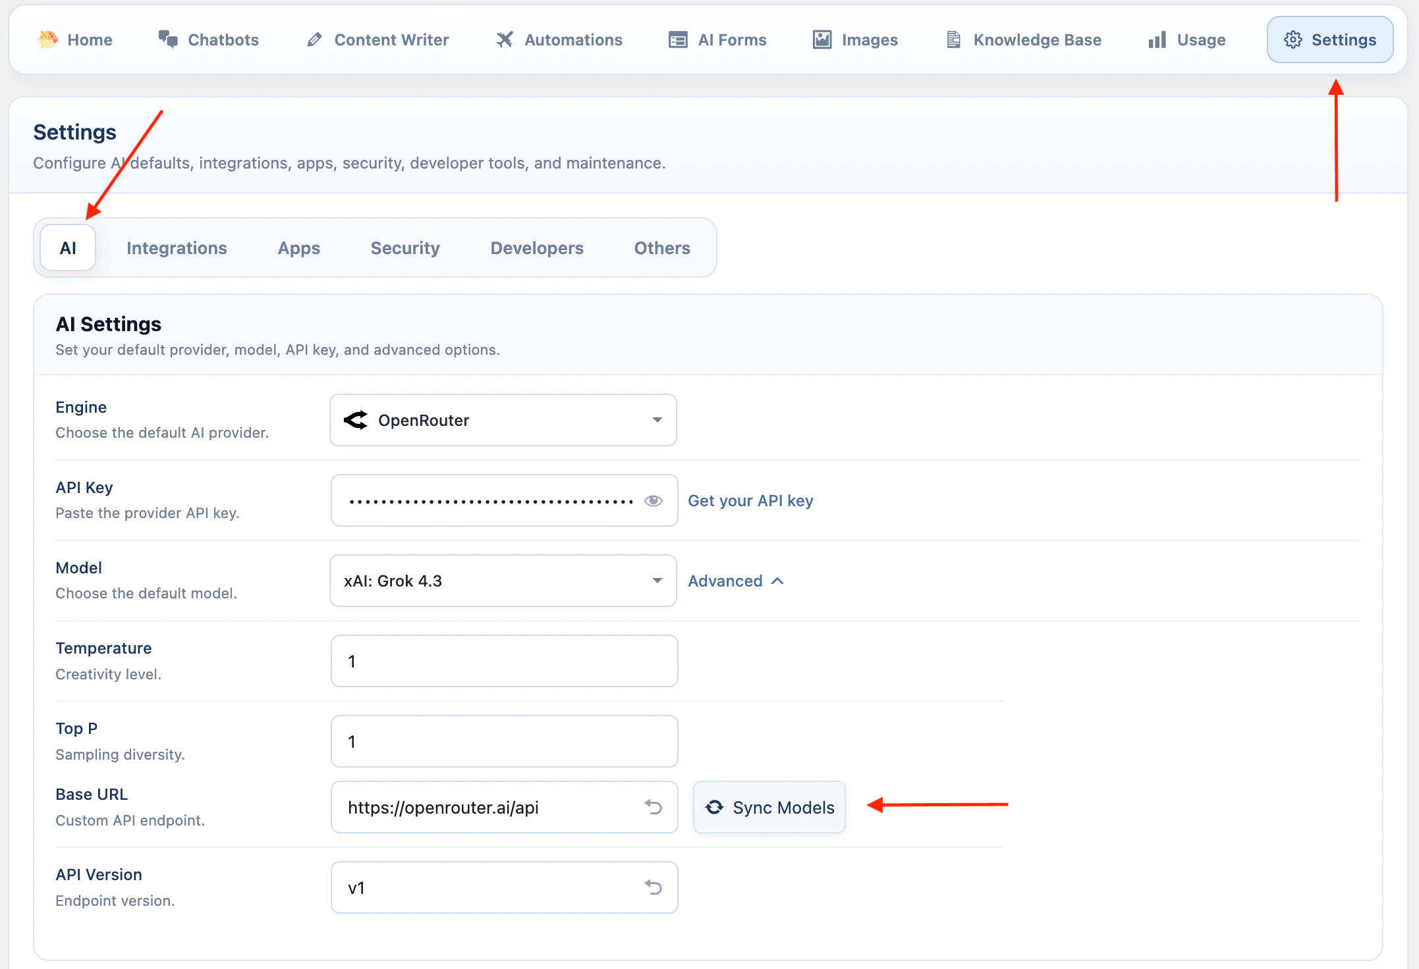1419x969 pixels.
Task: Click the Automations crossed-tools icon
Action: click(505, 39)
